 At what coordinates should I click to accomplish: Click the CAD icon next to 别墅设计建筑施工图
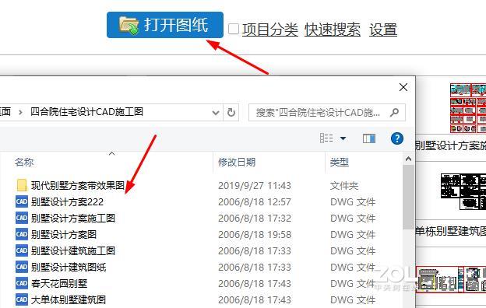tap(22, 250)
